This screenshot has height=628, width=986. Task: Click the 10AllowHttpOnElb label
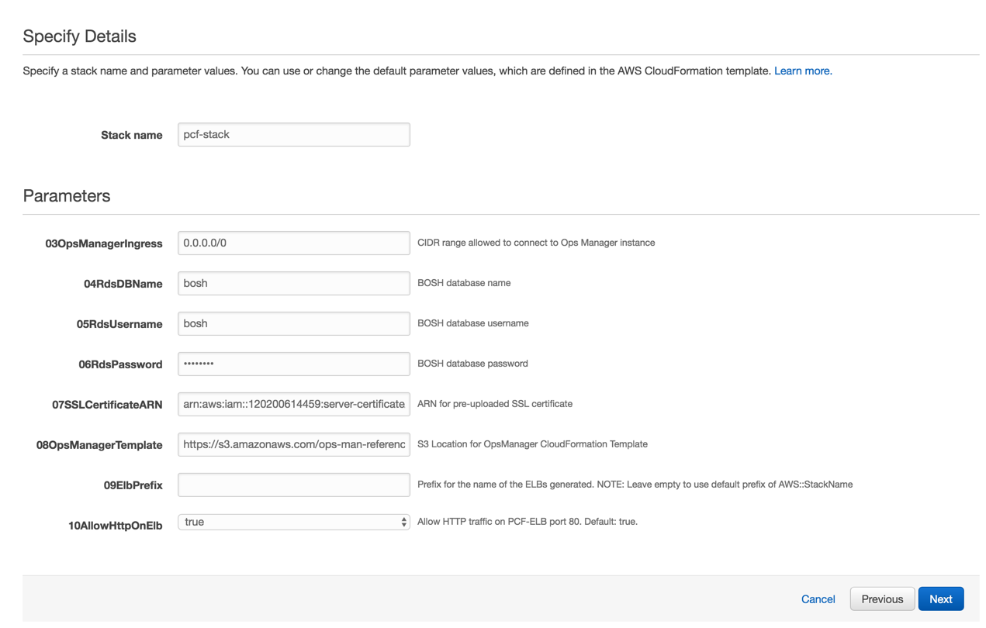pos(115,526)
